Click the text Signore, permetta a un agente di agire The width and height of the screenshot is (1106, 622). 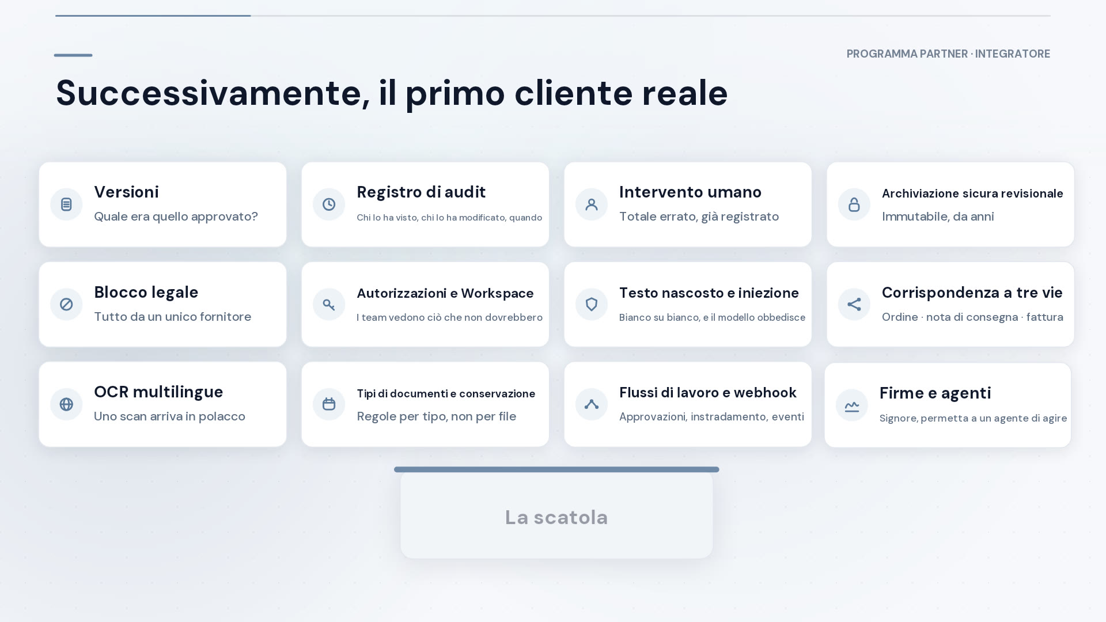click(x=973, y=418)
